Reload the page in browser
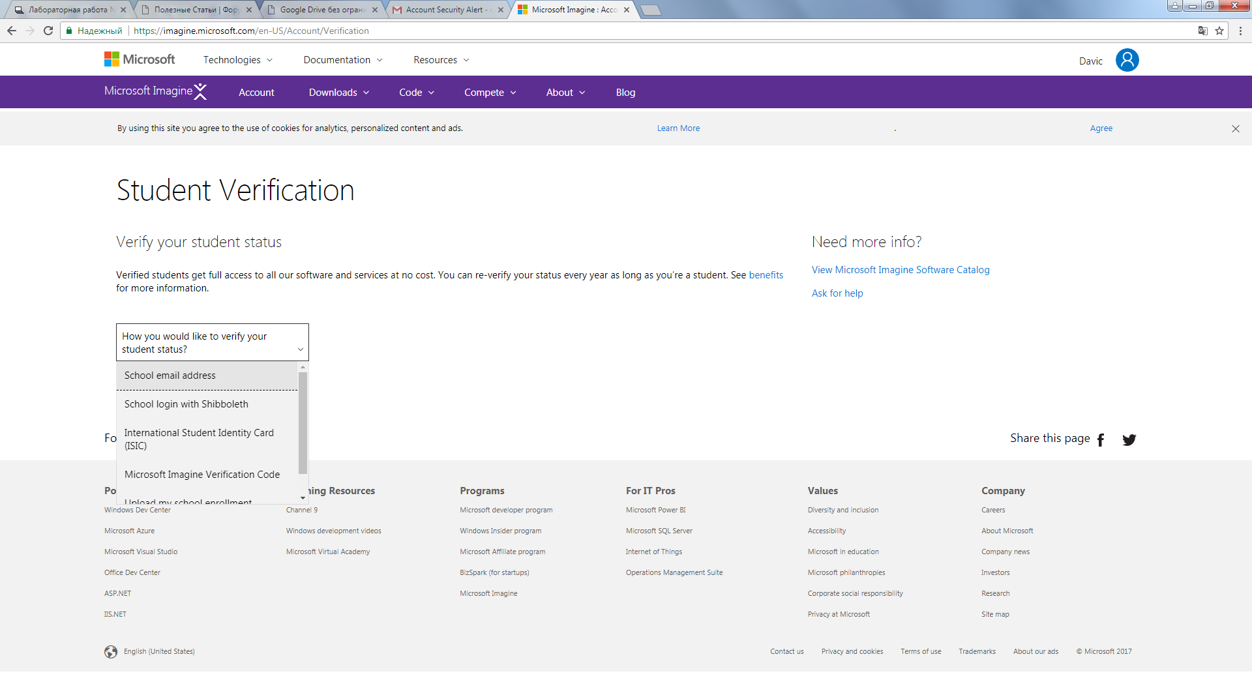Screen dimensions: 1252x678 pos(48,31)
